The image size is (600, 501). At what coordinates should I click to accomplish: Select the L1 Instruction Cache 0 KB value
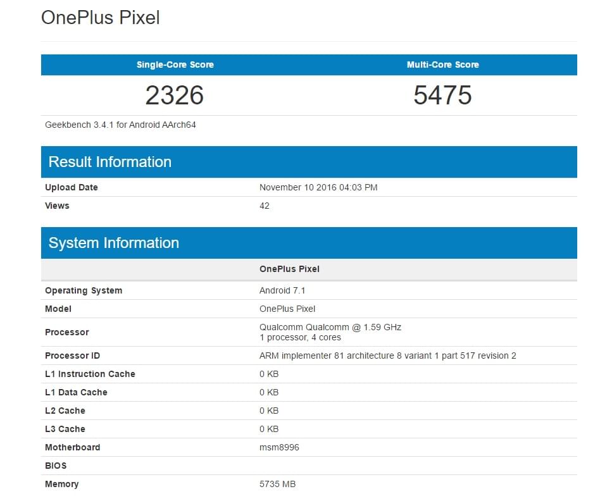point(269,374)
